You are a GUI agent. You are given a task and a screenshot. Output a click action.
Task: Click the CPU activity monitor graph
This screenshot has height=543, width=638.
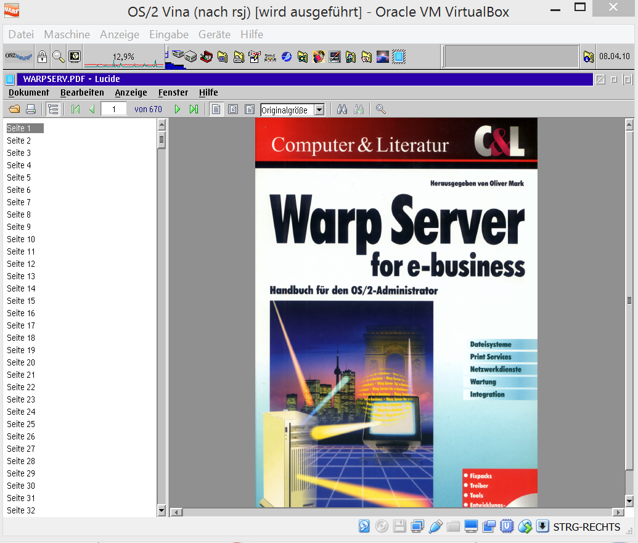tap(124, 57)
